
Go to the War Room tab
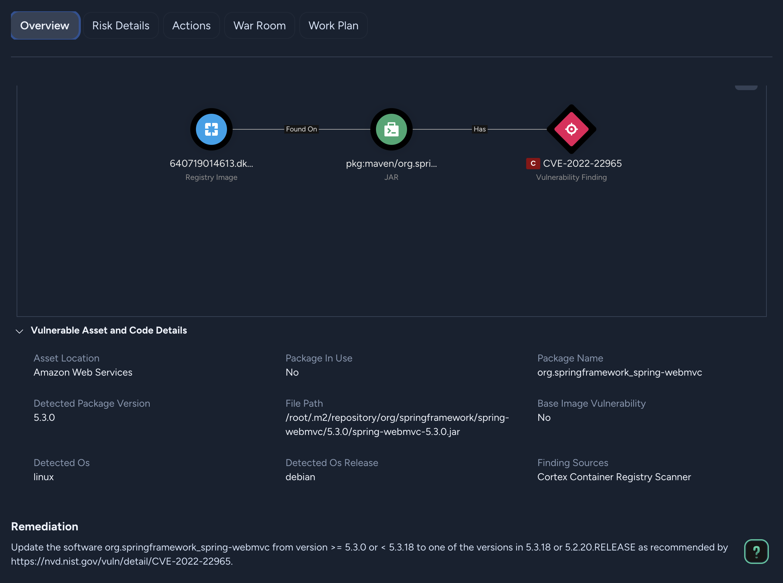259,25
